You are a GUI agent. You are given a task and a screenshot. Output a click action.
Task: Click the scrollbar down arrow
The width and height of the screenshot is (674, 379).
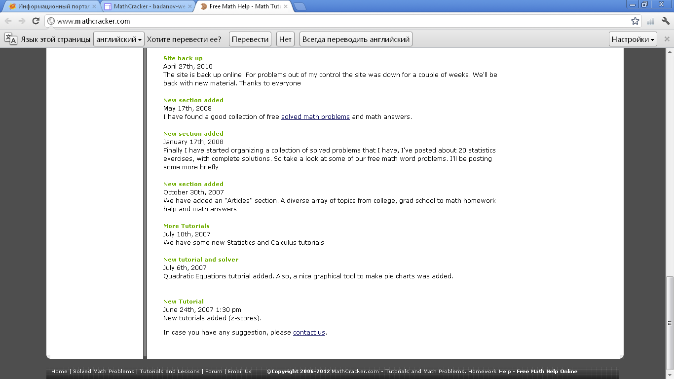670,375
